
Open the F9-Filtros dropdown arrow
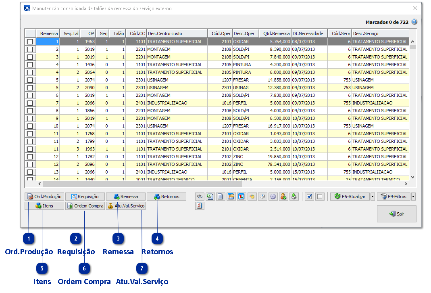[413, 197]
